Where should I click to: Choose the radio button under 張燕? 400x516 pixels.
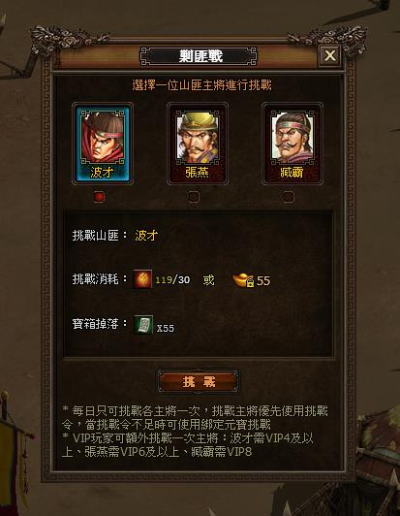[194, 197]
